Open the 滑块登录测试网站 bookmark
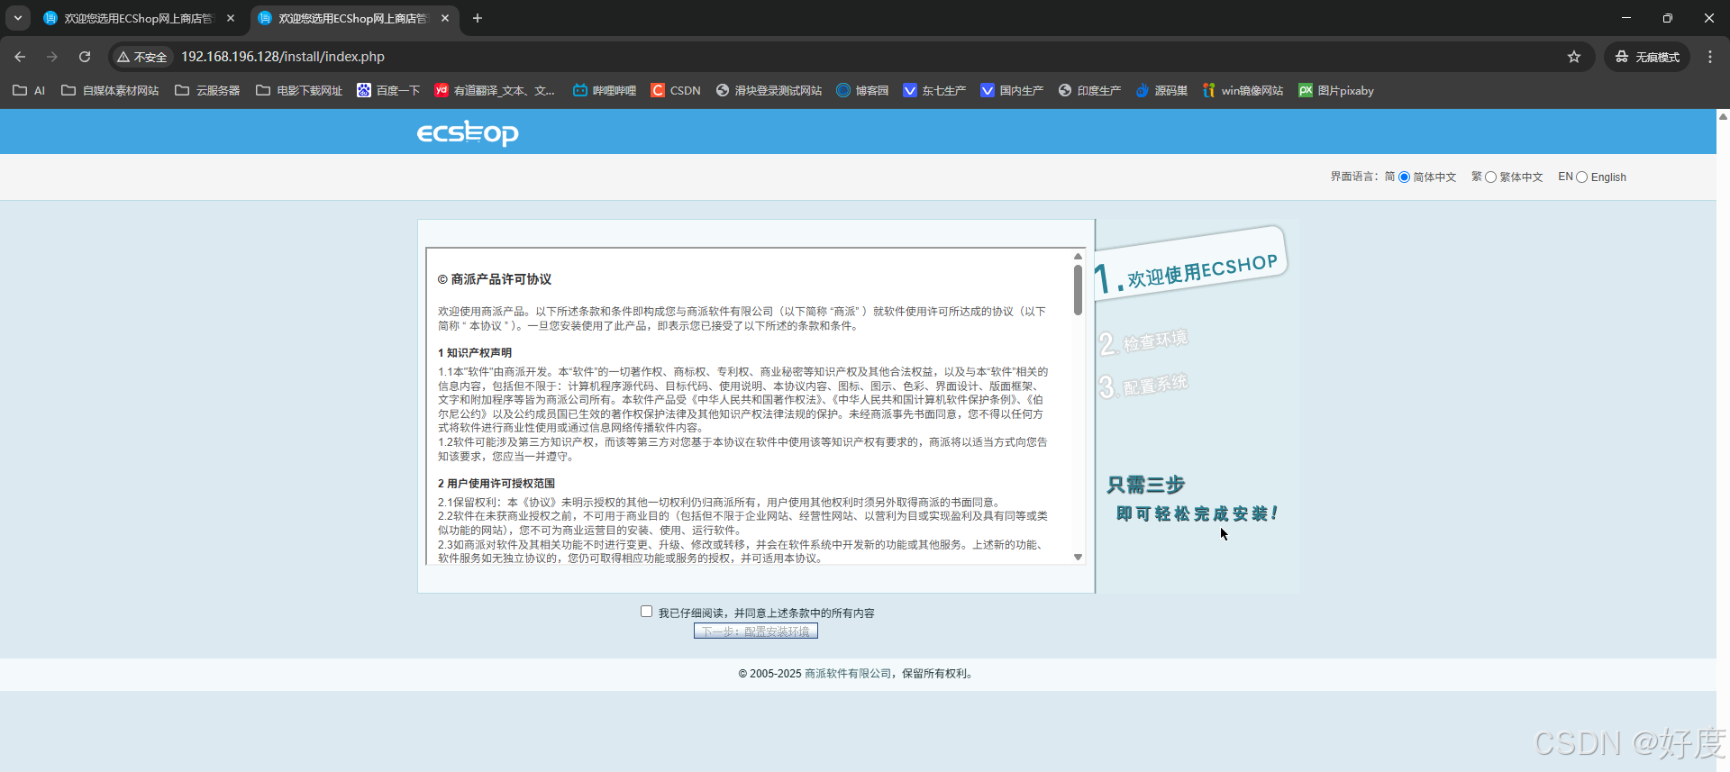The width and height of the screenshot is (1730, 772). pyautogui.click(x=769, y=90)
